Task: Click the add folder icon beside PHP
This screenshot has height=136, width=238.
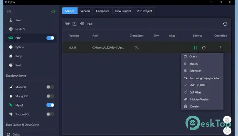Action: (x=74, y=24)
